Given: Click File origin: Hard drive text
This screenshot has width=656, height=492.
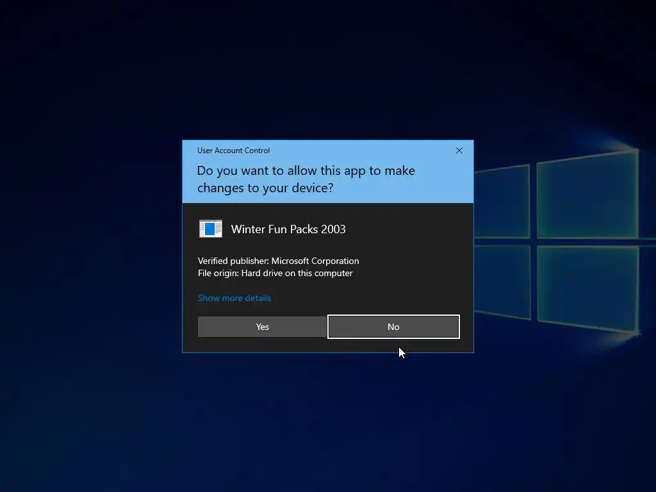Looking at the screenshot, I should pyautogui.click(x=275, y=273).
